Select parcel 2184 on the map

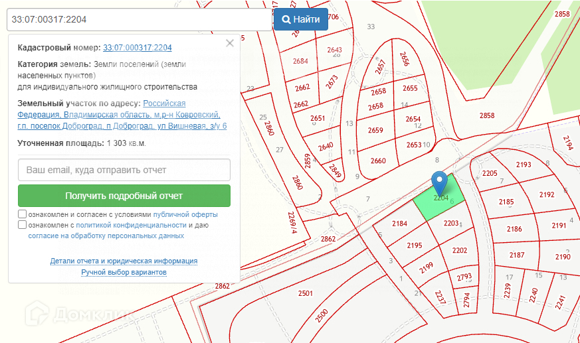point(399,224)
